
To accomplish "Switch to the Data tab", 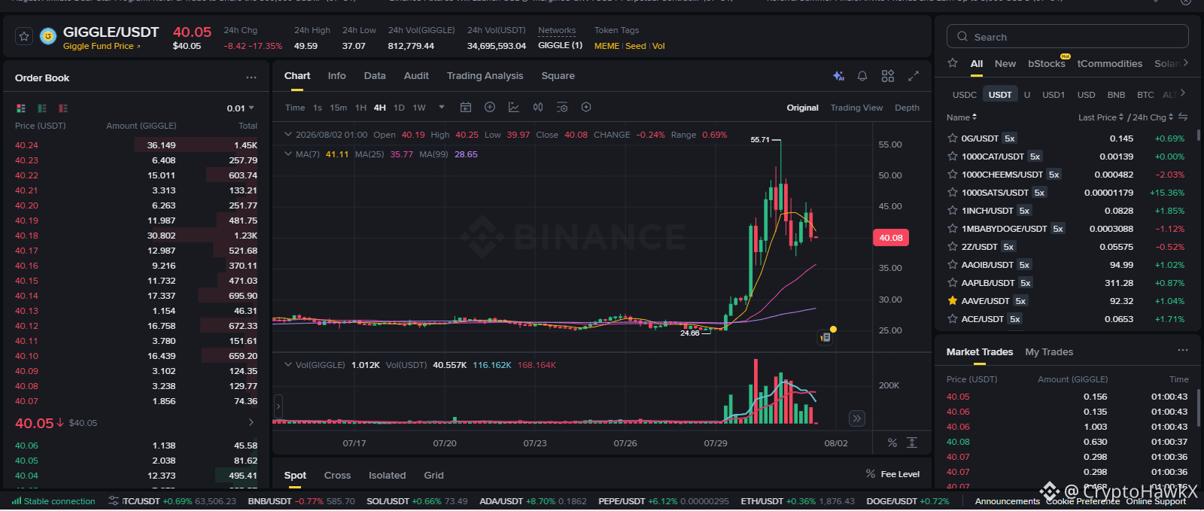I will click(375, 76).
